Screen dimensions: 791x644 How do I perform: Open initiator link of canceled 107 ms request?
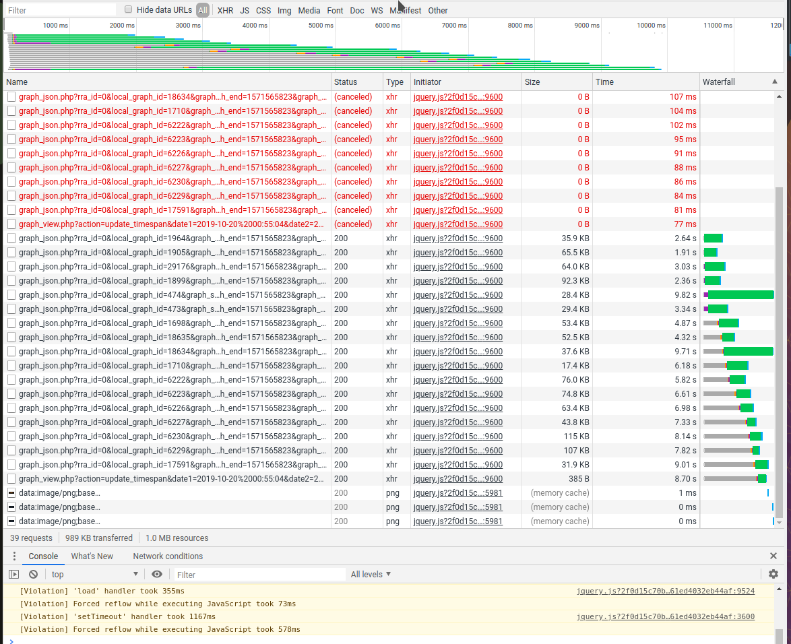click(x=458, y=97)
